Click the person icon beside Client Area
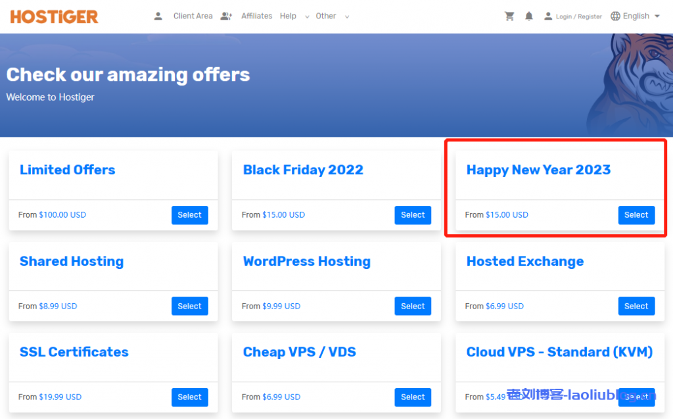 [158, 16]
